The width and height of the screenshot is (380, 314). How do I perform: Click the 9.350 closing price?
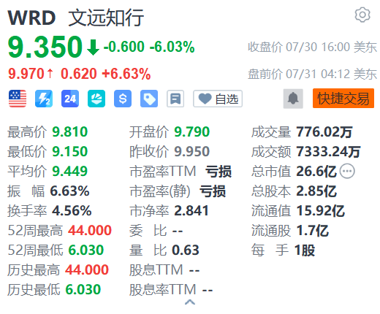(x=45, y=47)
